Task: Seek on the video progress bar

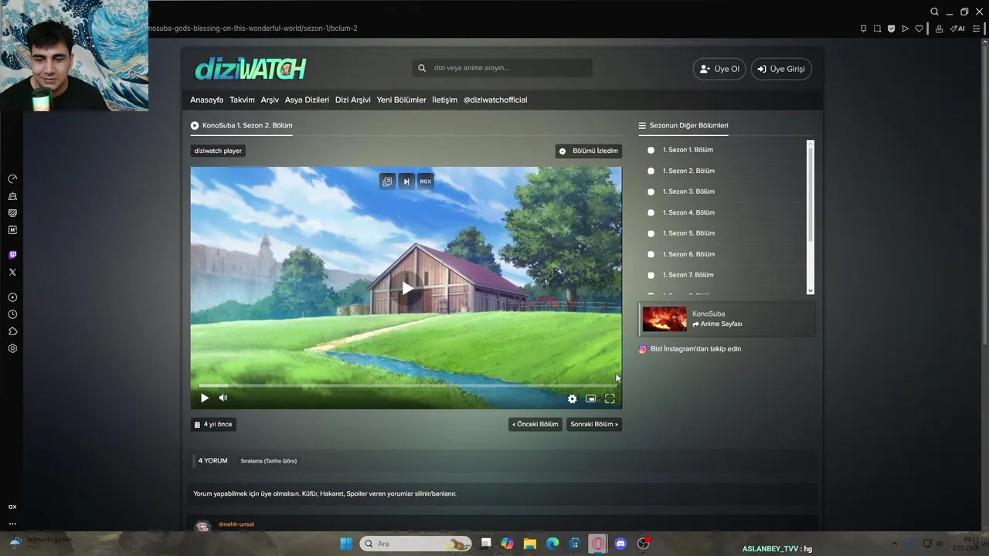Action: (x=406, y=385)
